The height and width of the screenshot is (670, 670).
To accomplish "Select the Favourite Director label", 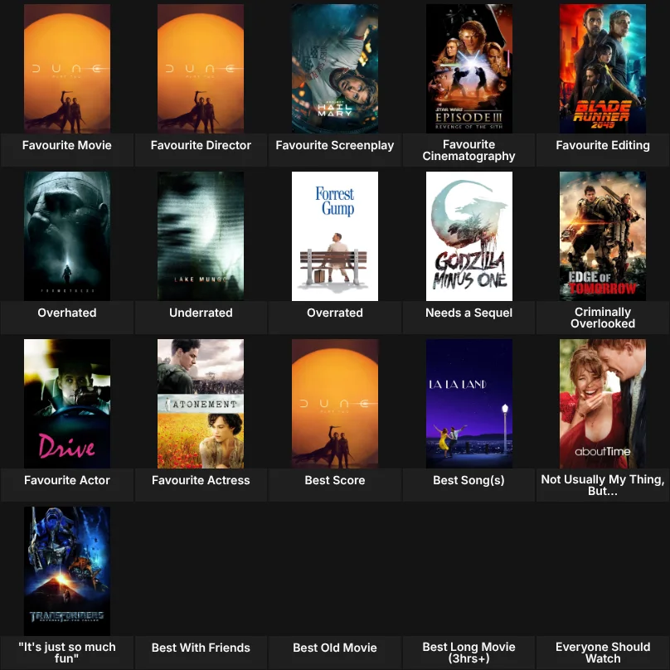I will [201, 145].
